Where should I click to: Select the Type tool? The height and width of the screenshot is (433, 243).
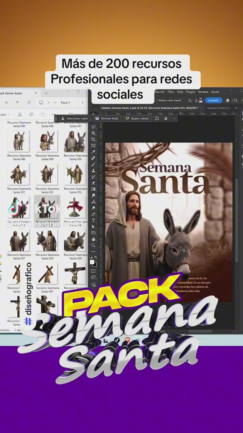[x=93, y=220]
